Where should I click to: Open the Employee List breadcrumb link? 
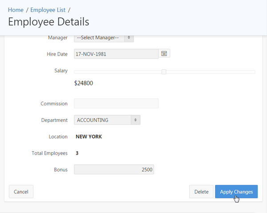click(x=48, y=9)
